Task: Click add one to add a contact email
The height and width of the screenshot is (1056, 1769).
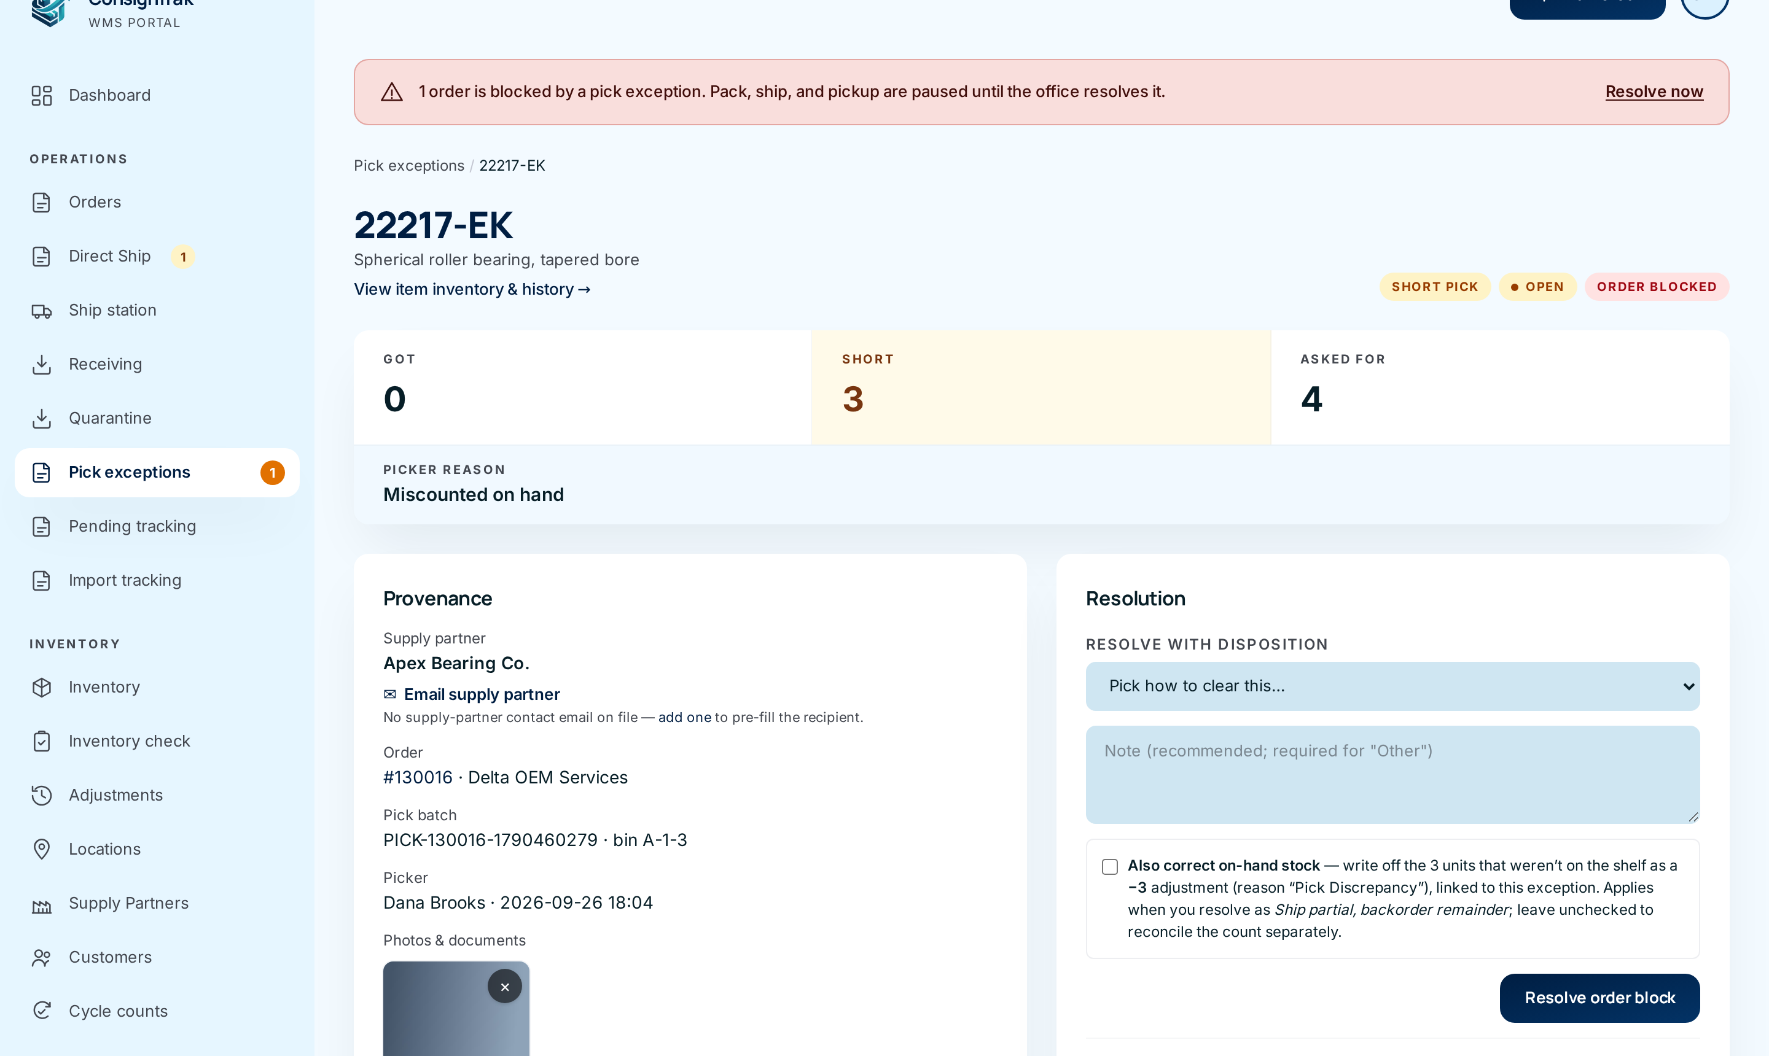Action: tap(684, 717)
